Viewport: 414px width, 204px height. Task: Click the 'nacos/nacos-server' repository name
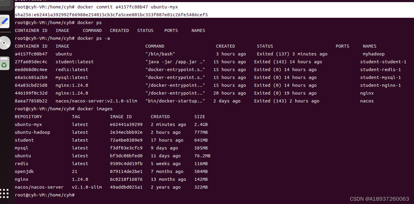coord(39,187)
